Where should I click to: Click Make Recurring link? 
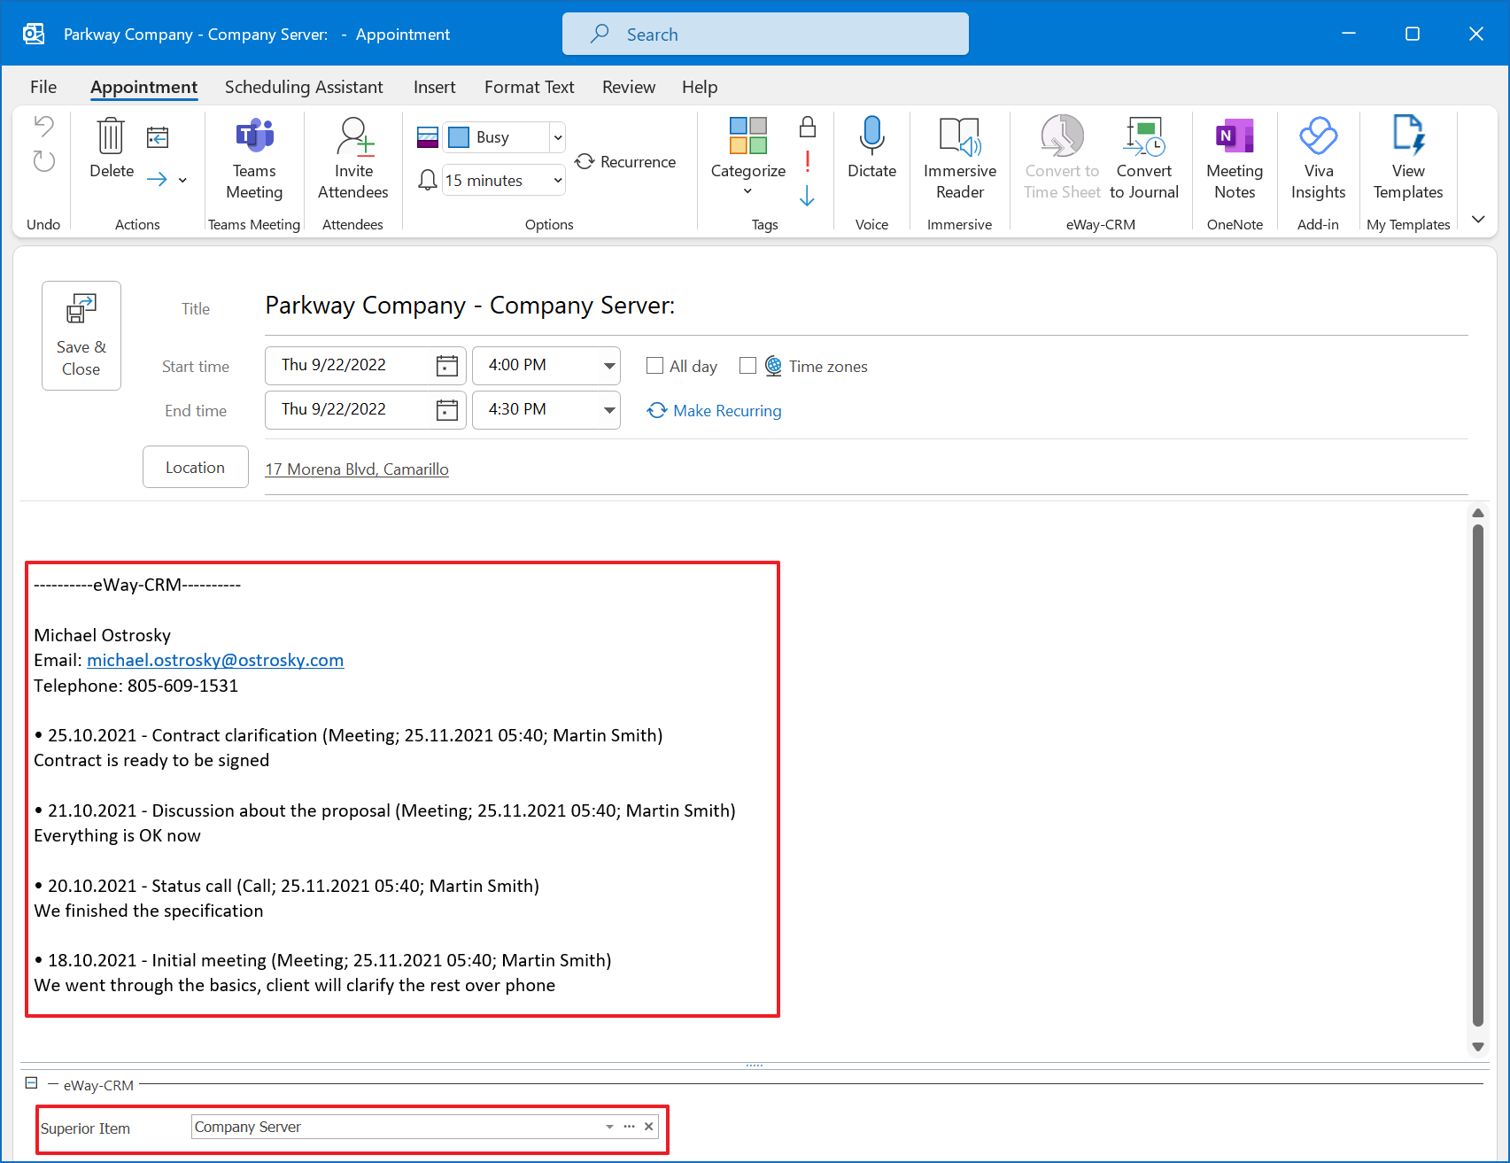[x=715, y=410]
